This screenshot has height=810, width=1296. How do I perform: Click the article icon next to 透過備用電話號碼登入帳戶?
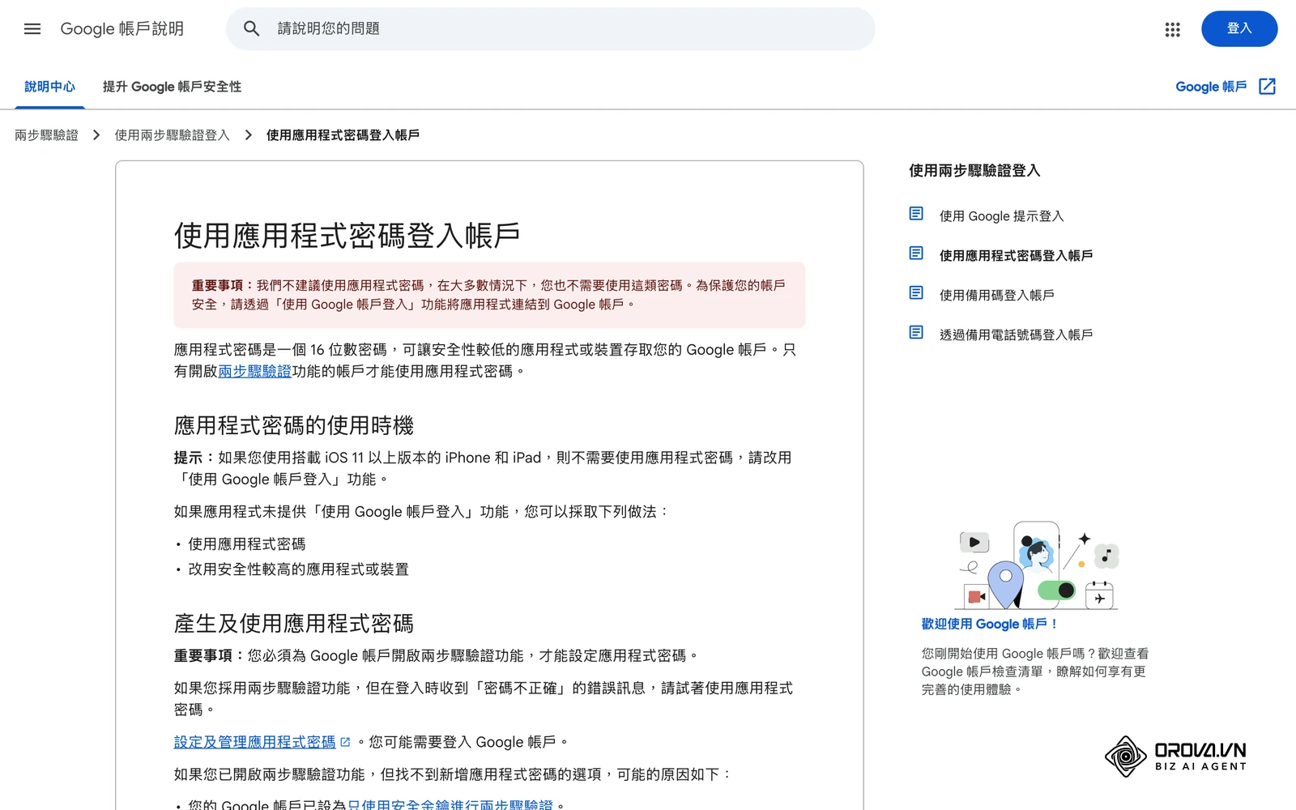[x=916, y=332]
